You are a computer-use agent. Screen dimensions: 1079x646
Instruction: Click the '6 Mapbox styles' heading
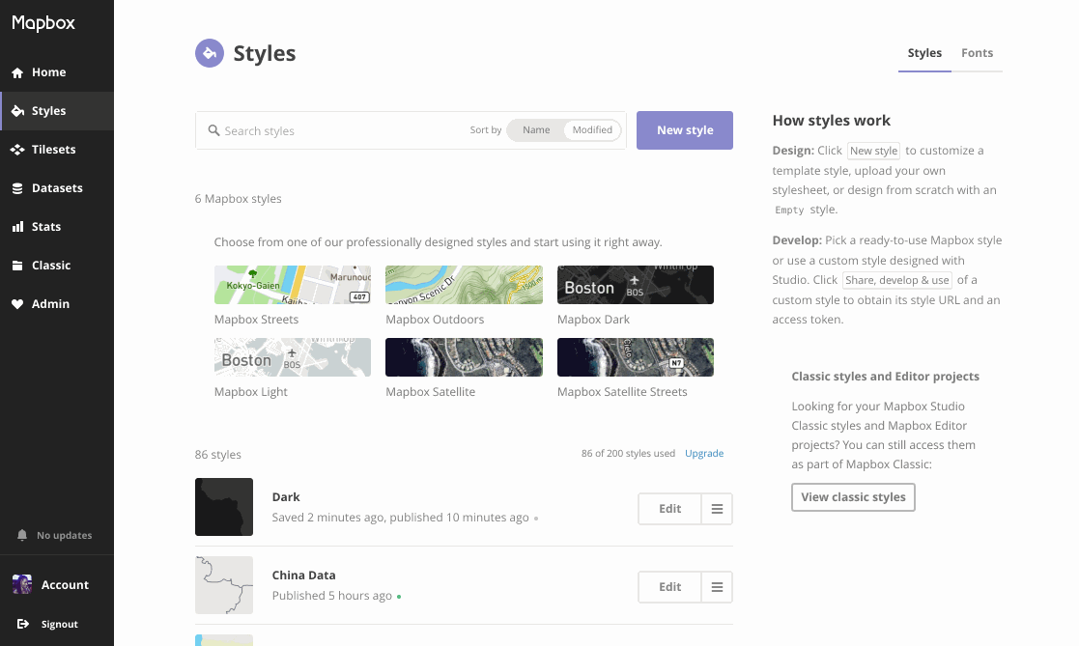[238, 199]
